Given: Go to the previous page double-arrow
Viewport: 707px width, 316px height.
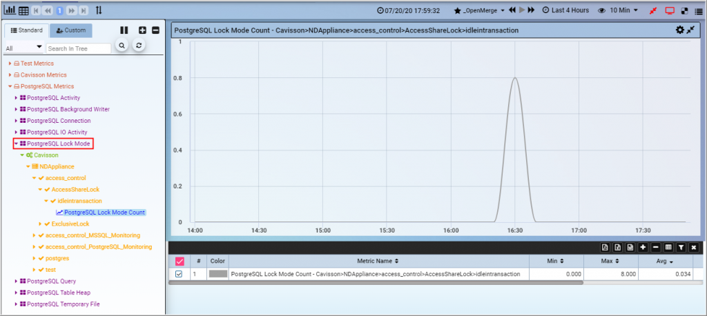Looking at the screenshot, I should pyautogui.click(x=48, y=10).
